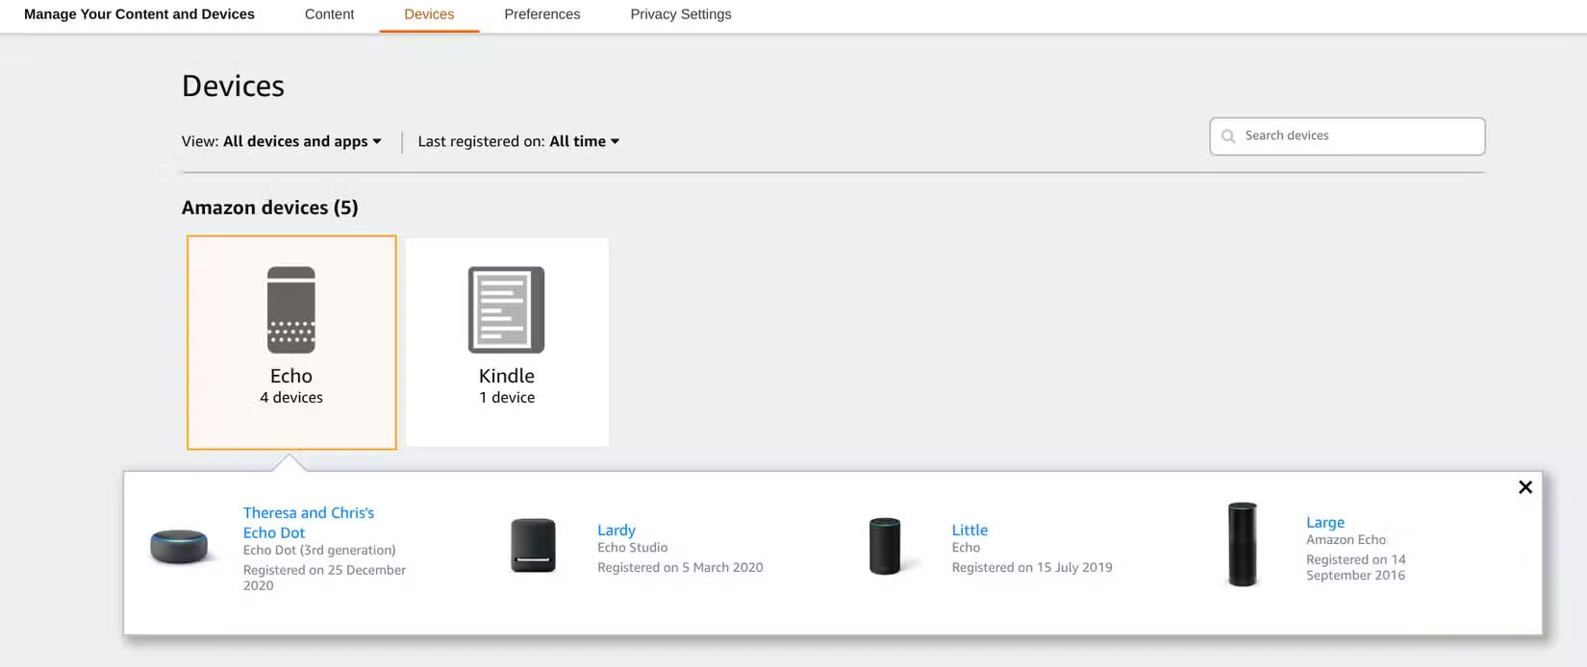Click Manage Your Content and Devices title
The image size is (1587, 667).
139,14
